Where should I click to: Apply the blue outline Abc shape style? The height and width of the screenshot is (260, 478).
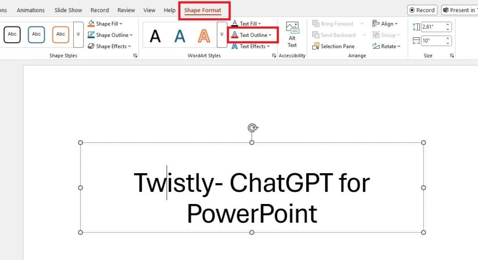36,35
